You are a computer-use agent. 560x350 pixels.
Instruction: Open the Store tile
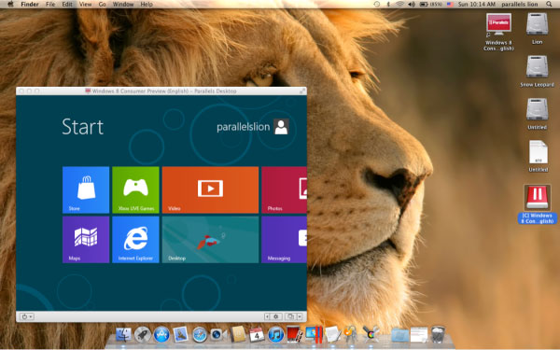click(86, 189)
